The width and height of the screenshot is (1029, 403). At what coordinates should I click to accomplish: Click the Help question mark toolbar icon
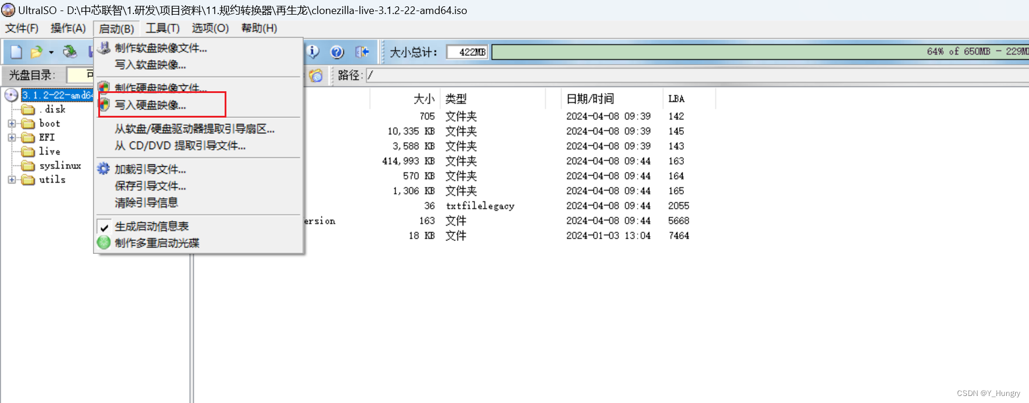(337, 52)
